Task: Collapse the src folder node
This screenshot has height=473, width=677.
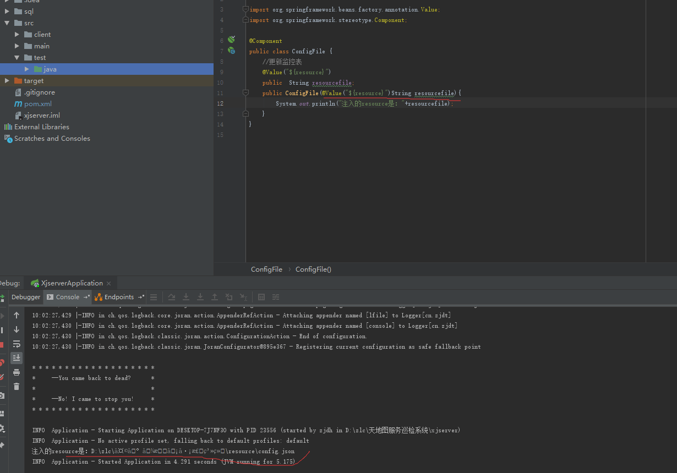Action: pyautogui.click(x=7, y=23)
